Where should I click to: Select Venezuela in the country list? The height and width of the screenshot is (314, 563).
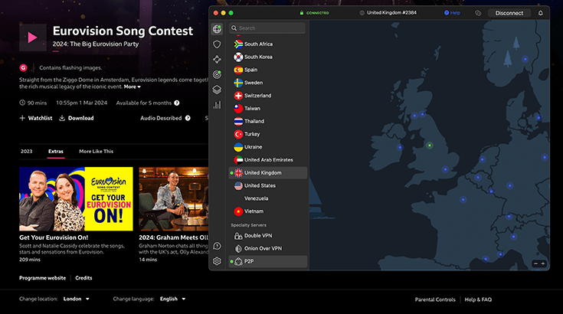(x=268, y=198)
